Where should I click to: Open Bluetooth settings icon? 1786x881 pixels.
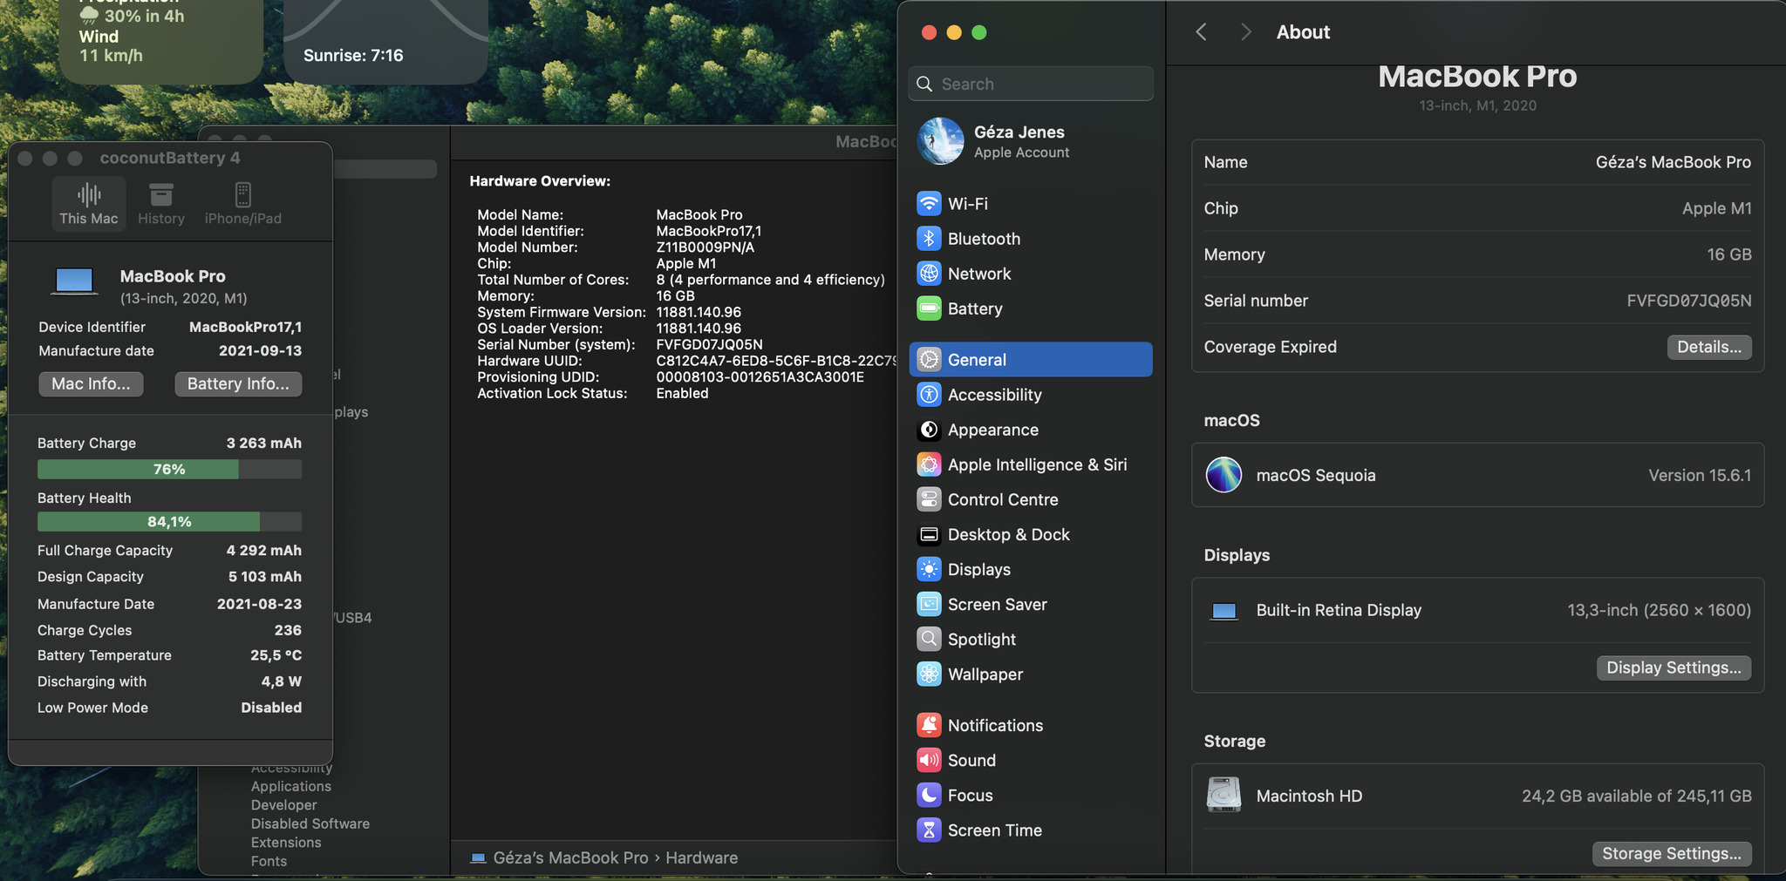click(929, 239)
